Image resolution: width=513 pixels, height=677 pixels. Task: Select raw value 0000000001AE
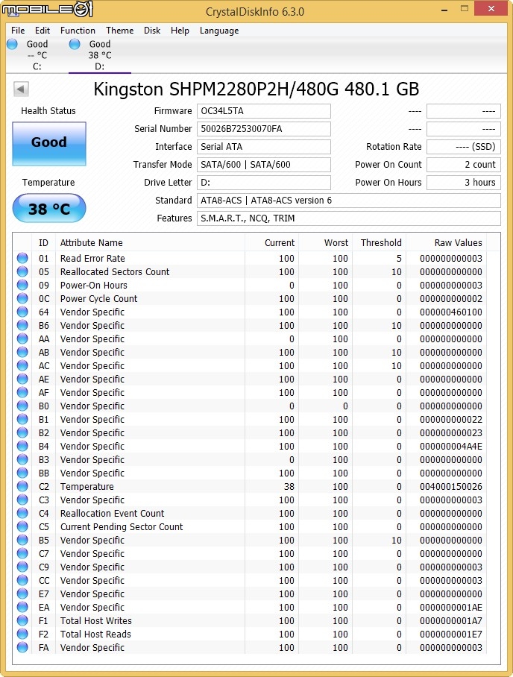click(451, 607)
